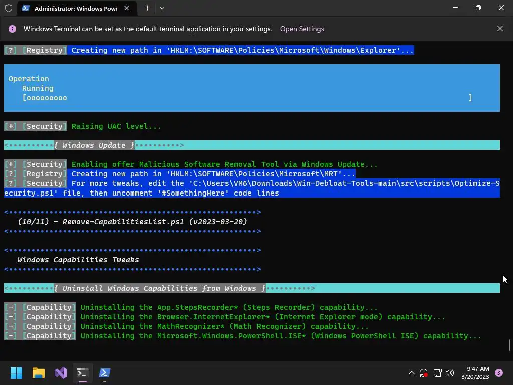Close the Windows Terminal window
Viewport: 513px width, 385px height.
pyautogui.click(x=501, y=8)
